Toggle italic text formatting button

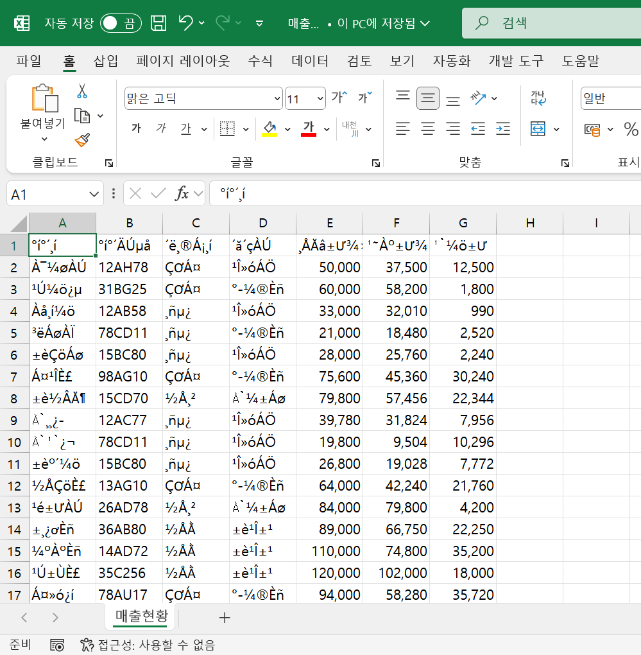(161, 129)
